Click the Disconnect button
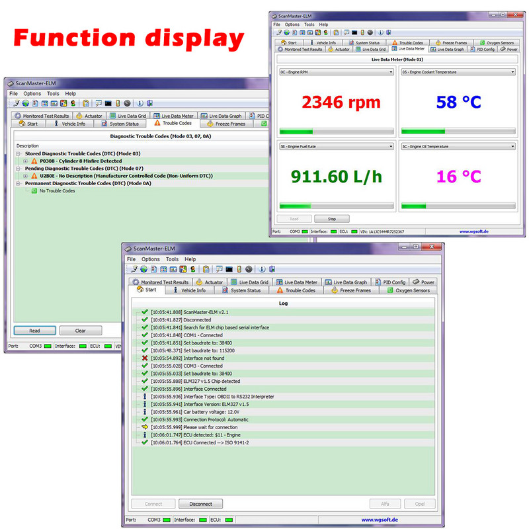 click(x=200, y=503)
